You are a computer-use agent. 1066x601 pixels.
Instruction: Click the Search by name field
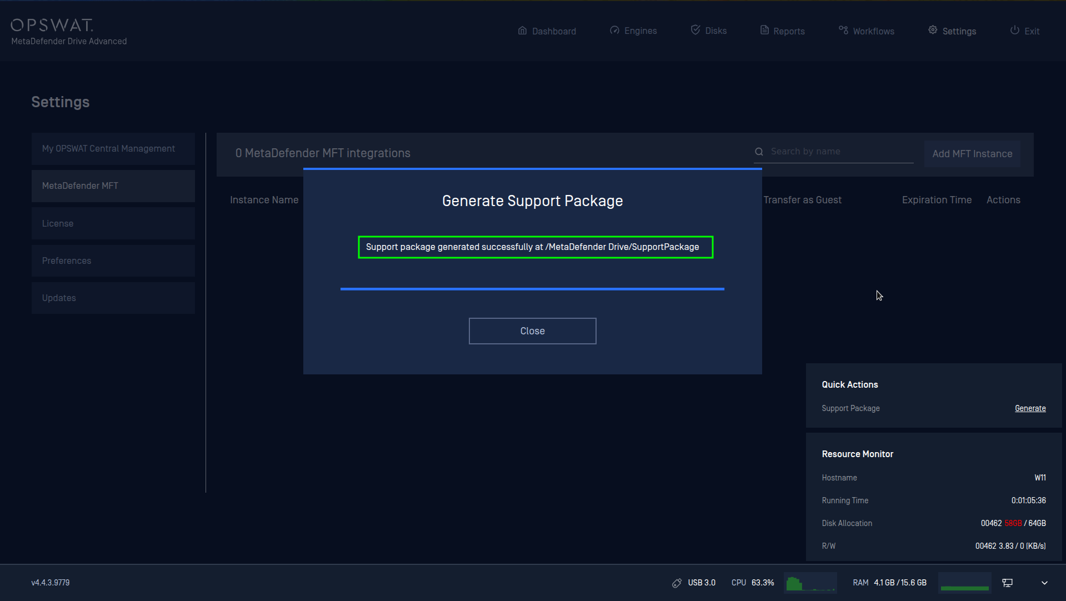coord(840,152)
